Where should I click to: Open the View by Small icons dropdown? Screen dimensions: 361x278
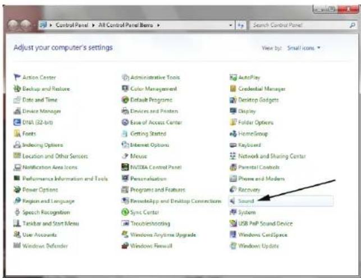(x=304, y=48)
